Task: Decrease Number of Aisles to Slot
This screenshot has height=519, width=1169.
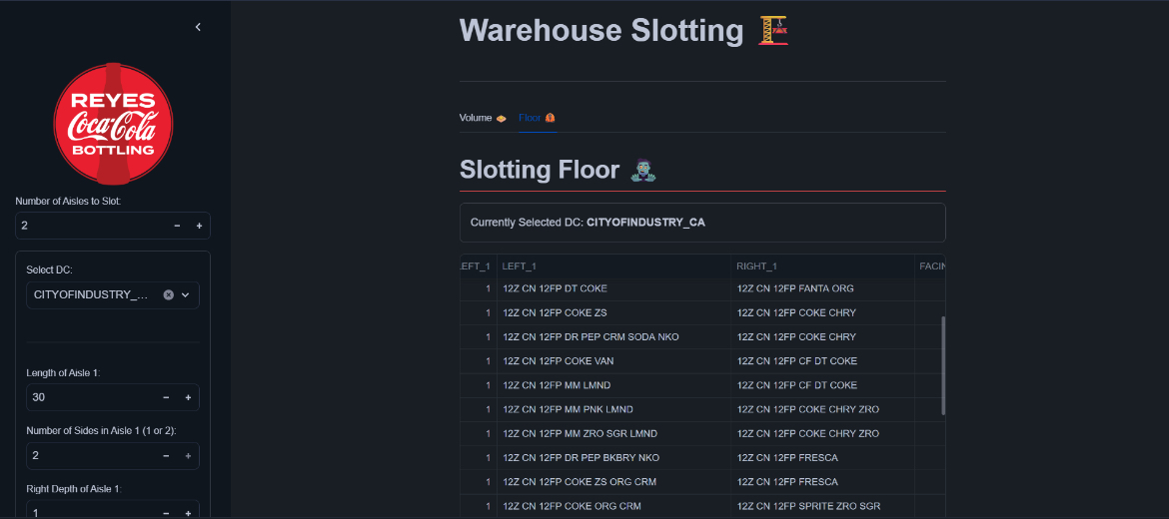Action: click(177, 226)
